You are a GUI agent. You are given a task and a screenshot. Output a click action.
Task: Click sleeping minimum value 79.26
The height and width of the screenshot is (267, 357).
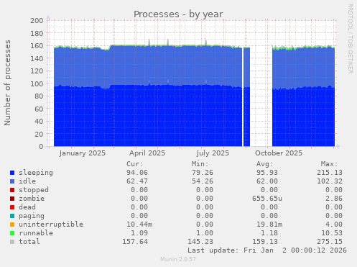(203, 173)
